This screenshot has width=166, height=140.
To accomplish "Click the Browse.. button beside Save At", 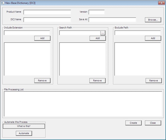I will point(153,20).
